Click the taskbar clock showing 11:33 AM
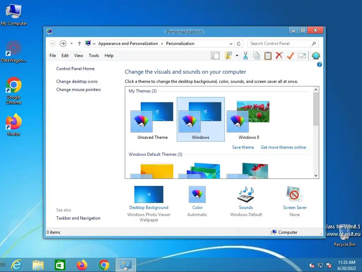The width and height of the screenshot is (362, 272). click(346, 265)
